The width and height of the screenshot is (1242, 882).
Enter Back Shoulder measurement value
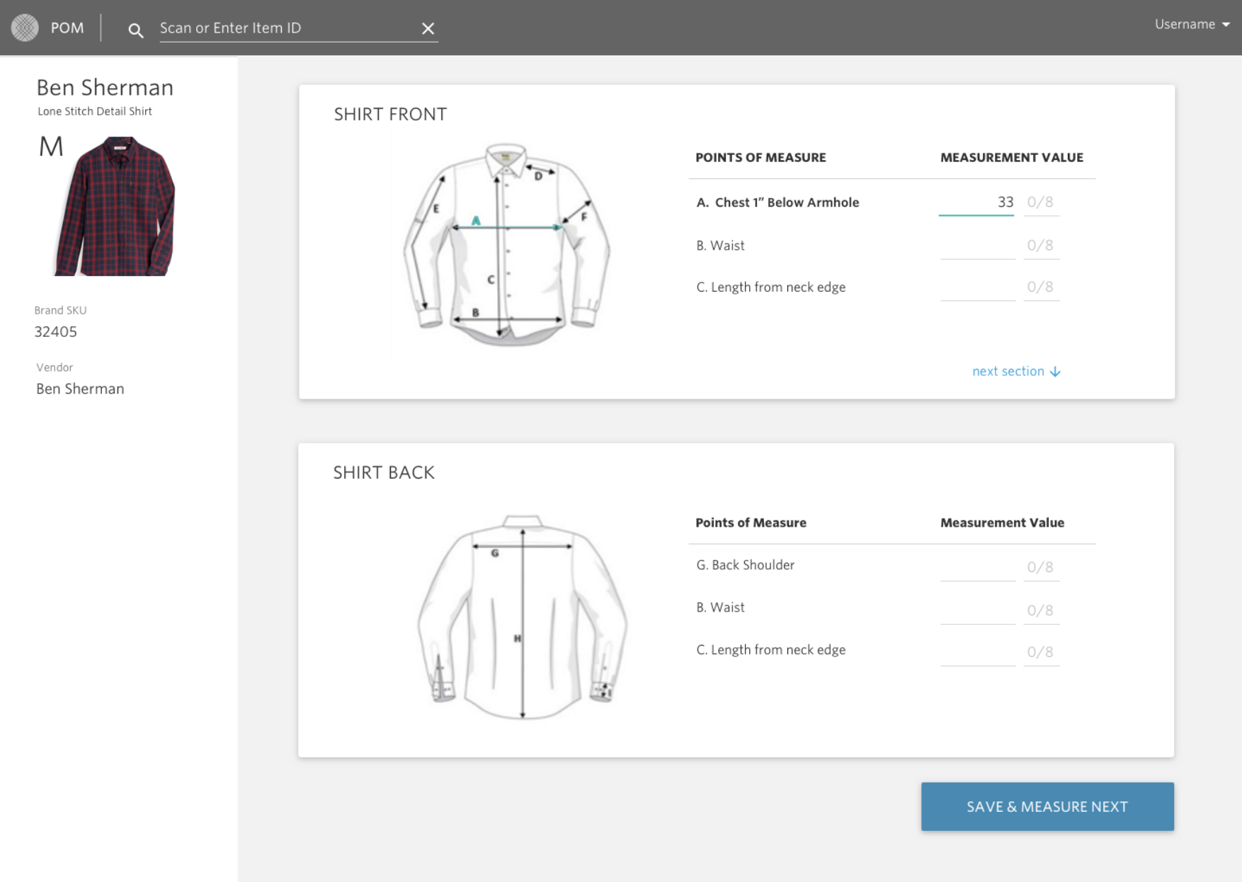[x=977, y=567]
